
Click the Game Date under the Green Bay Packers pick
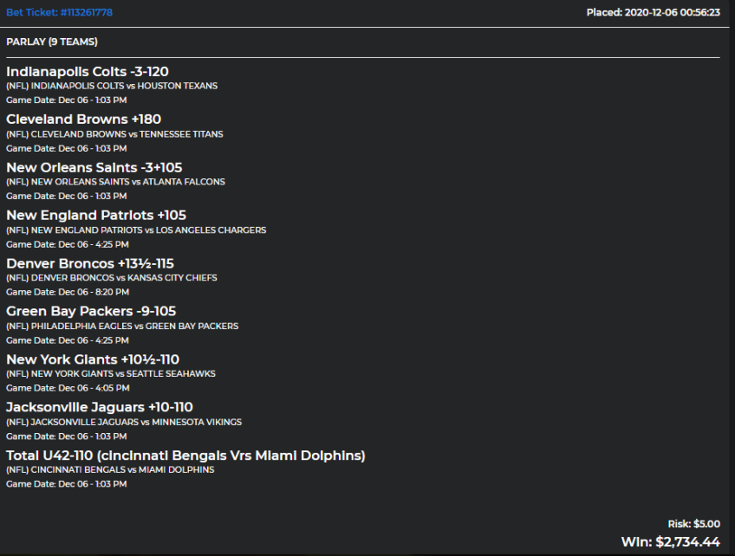click(68, 340)
